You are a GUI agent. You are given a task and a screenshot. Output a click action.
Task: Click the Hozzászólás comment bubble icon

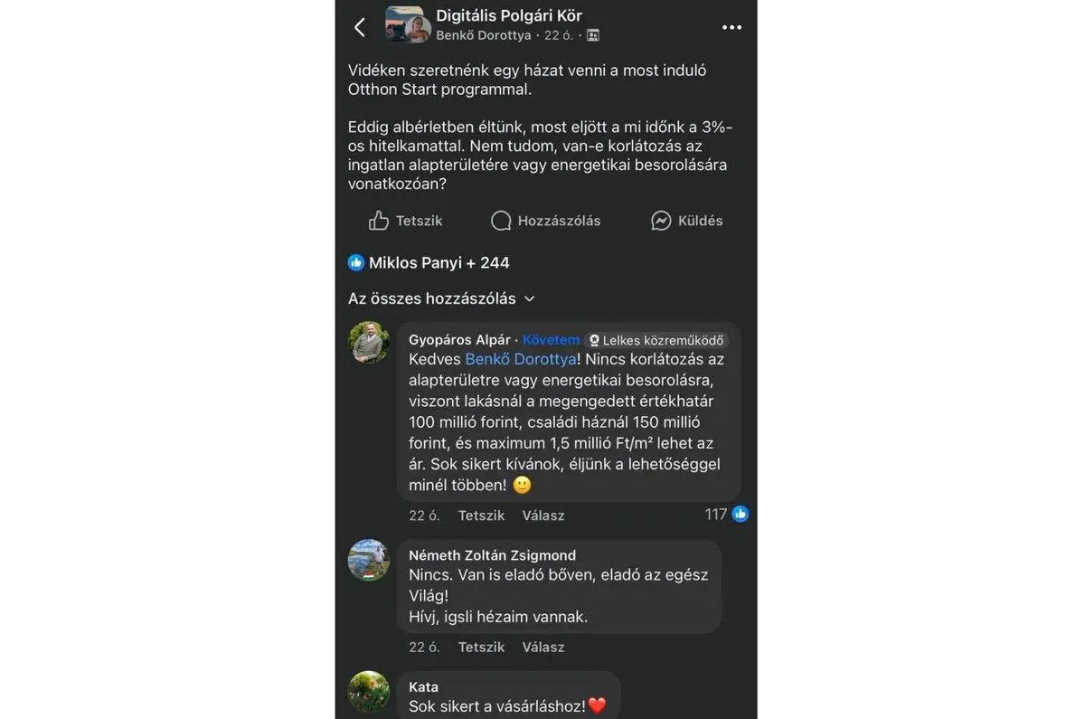point(501,221)
